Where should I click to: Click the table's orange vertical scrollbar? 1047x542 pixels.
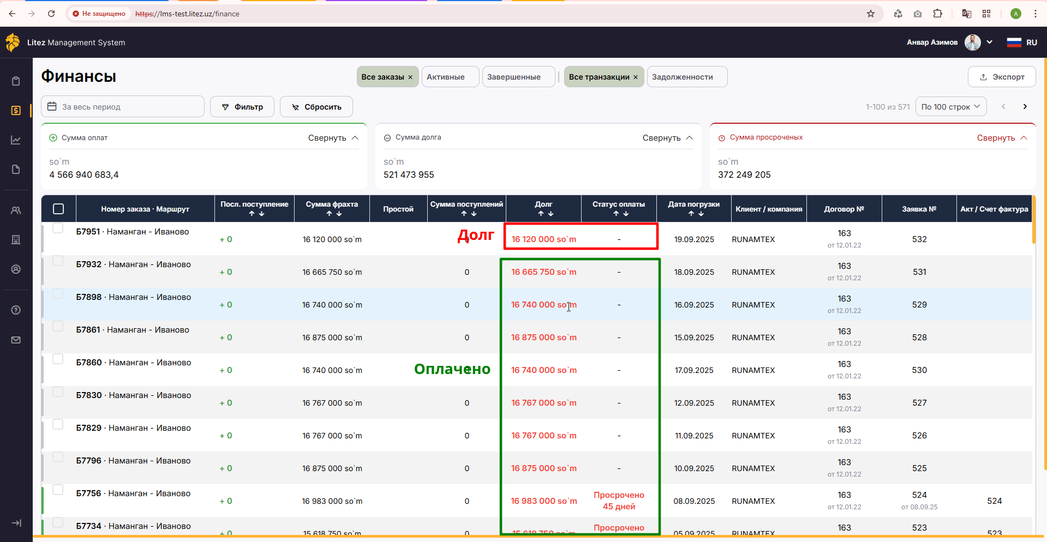1033,220
